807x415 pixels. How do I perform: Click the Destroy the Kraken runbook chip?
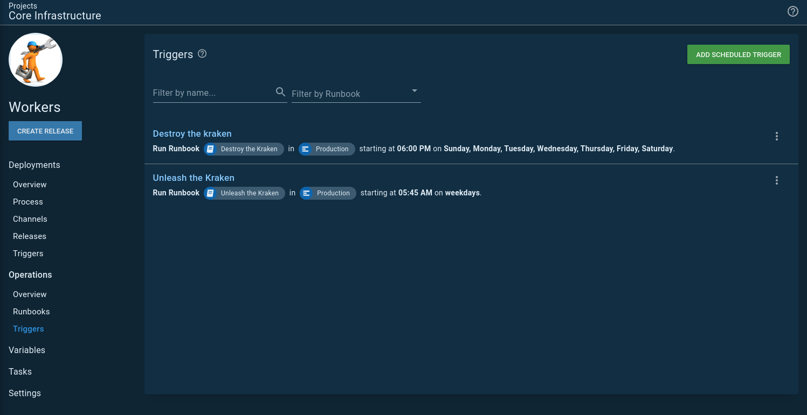(x=244, y=149)
